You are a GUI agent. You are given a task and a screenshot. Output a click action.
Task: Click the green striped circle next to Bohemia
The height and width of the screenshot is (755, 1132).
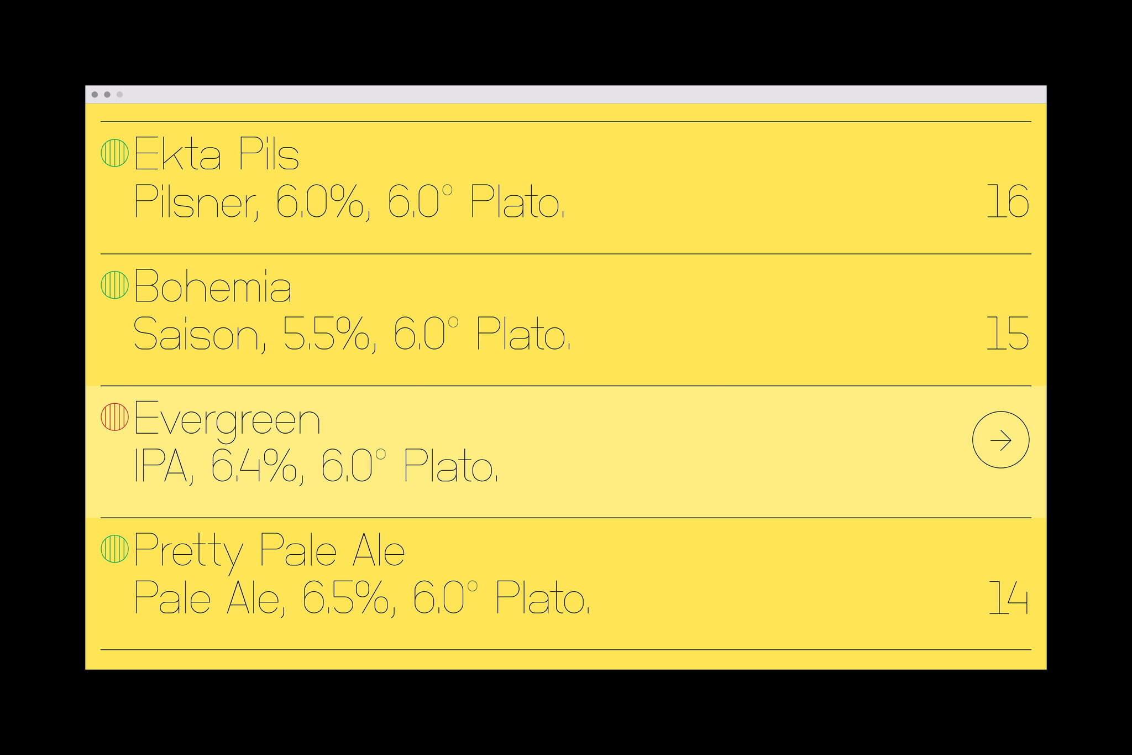coord(114,285)
